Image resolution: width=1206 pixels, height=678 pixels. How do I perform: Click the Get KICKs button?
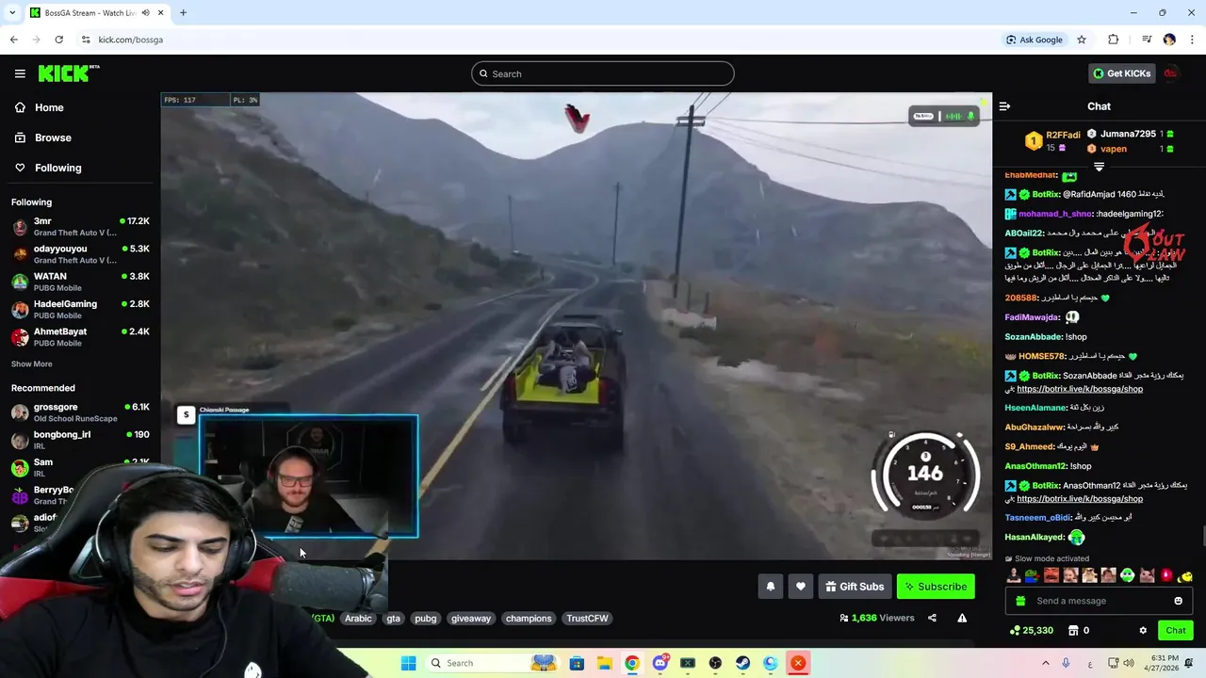click(x=1121, y=73)
